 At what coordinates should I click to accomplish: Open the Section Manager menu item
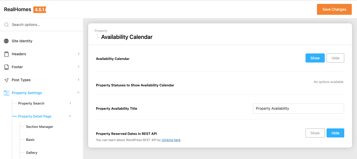[x=40, y=127]
